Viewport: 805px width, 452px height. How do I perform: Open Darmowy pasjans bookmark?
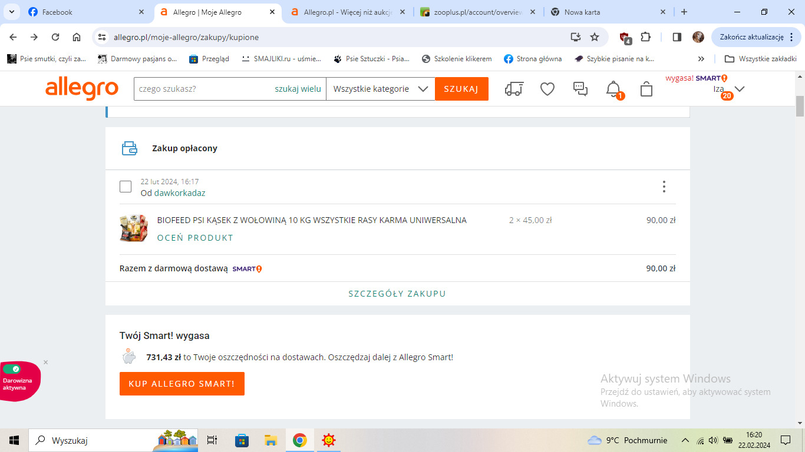[137, 59]
